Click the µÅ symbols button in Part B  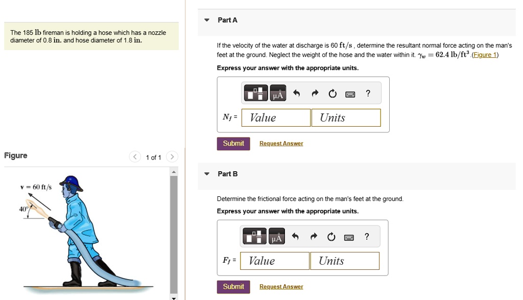[x=276, y=237]
